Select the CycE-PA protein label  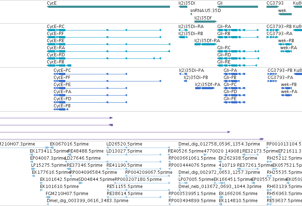point(62,92)
